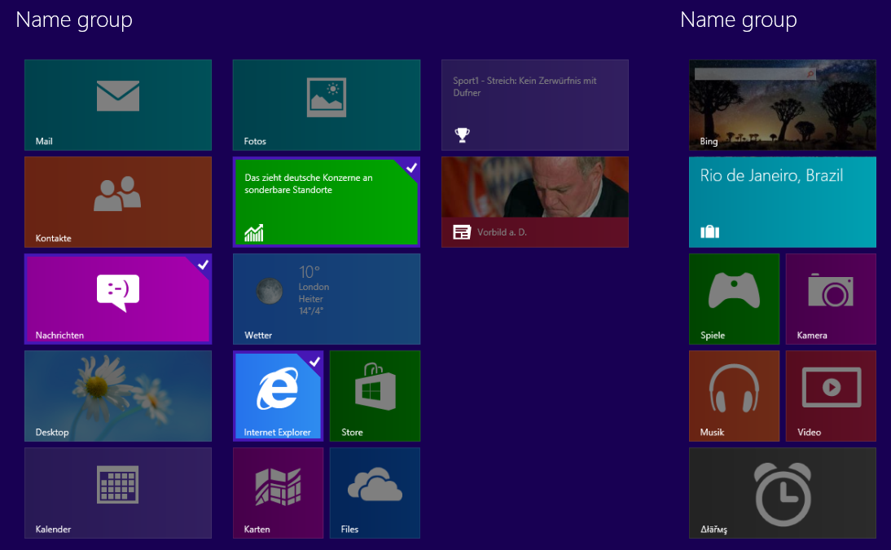Uncheck the green 'Das zieht deutsche Konzerne' tile
This screenshot has width=891, height=550.
pyautogui.click(x=326, y=201)
